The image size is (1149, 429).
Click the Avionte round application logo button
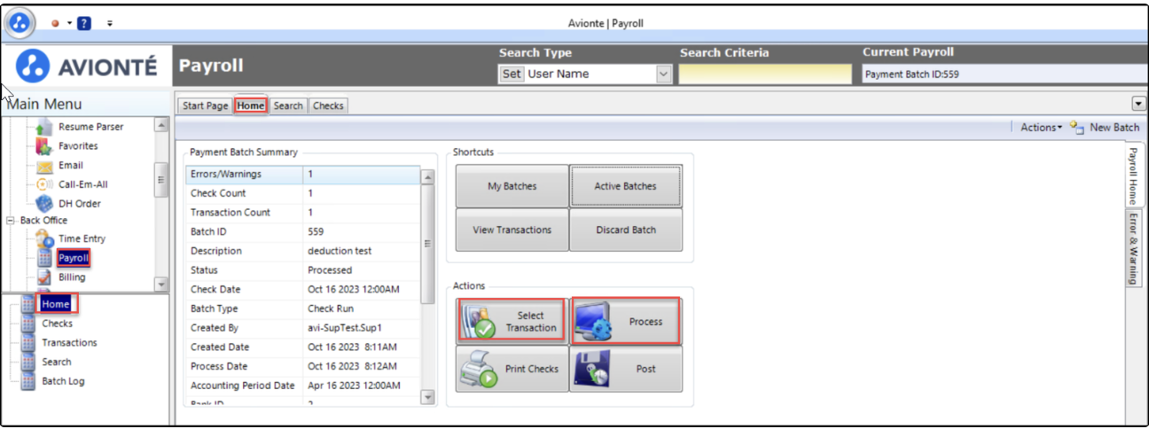pos(20,21)
